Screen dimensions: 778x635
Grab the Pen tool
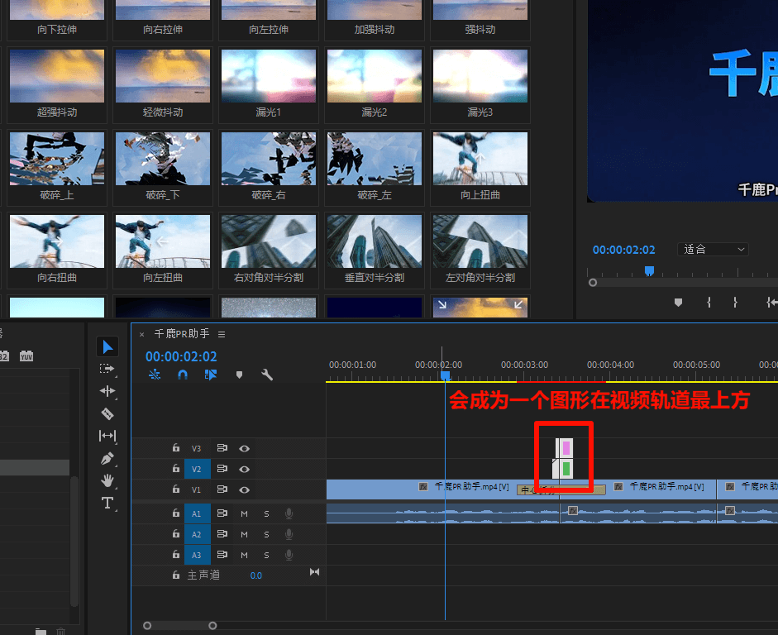(107, 457)
